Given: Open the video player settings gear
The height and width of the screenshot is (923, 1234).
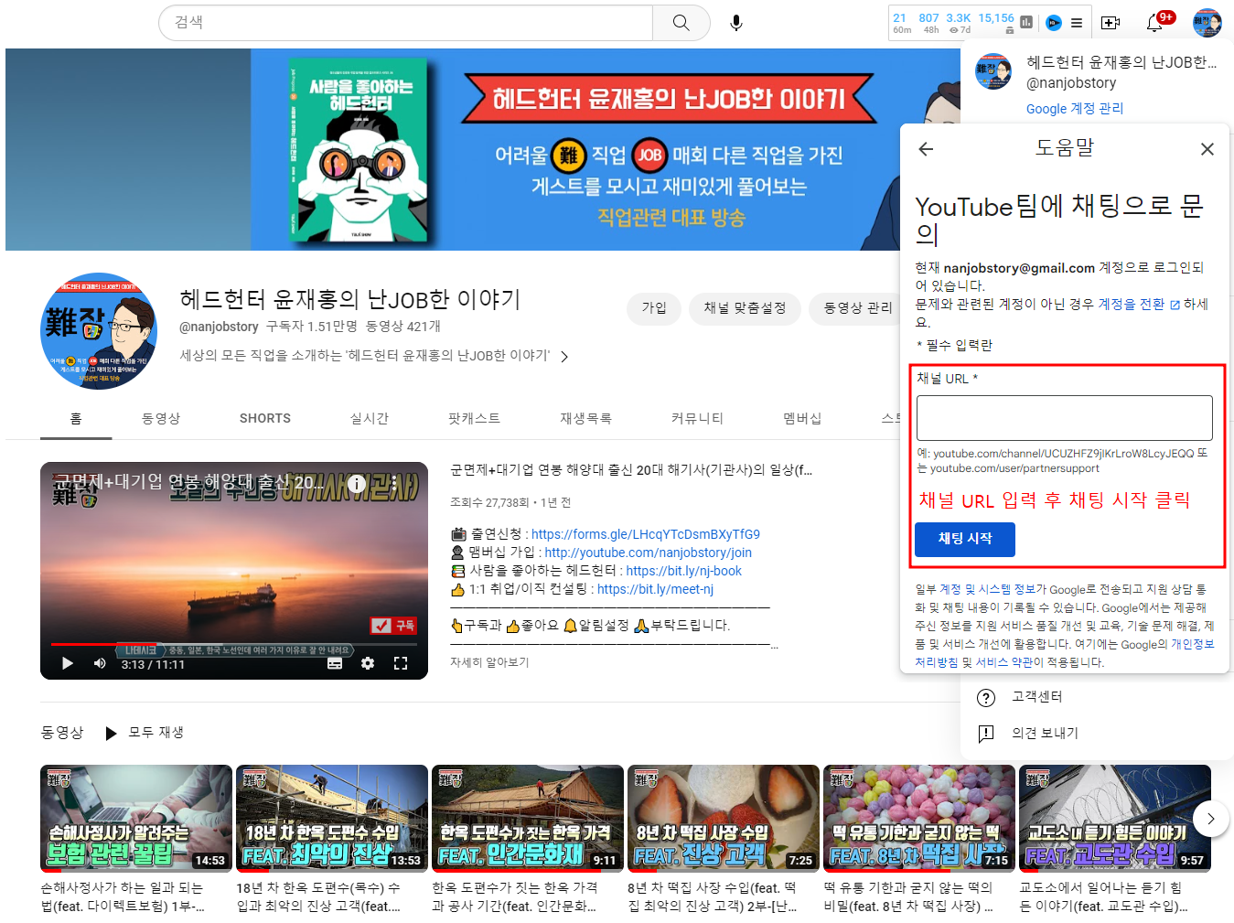Looking at the screenshot, I should 368,663.
